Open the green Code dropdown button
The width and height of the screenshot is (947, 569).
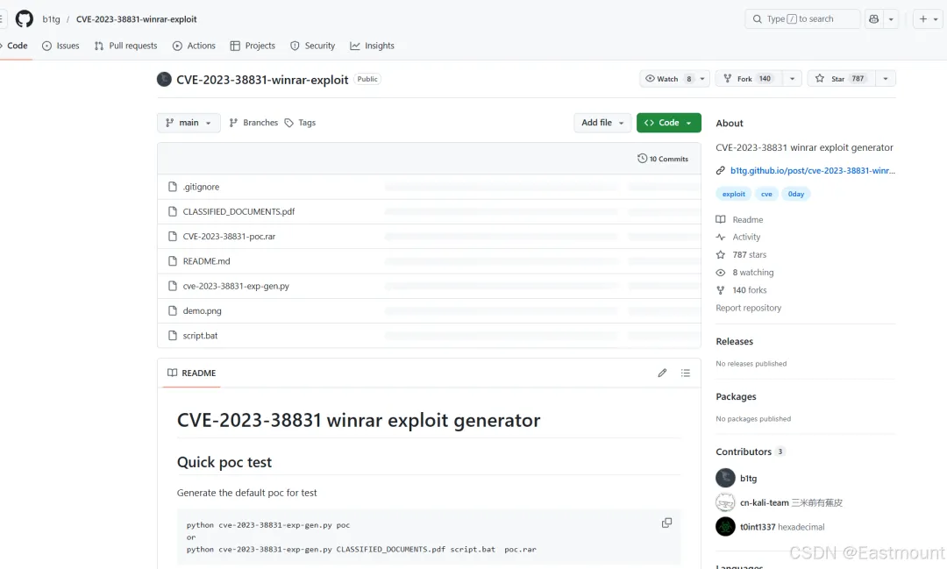(x=668, y=123)
